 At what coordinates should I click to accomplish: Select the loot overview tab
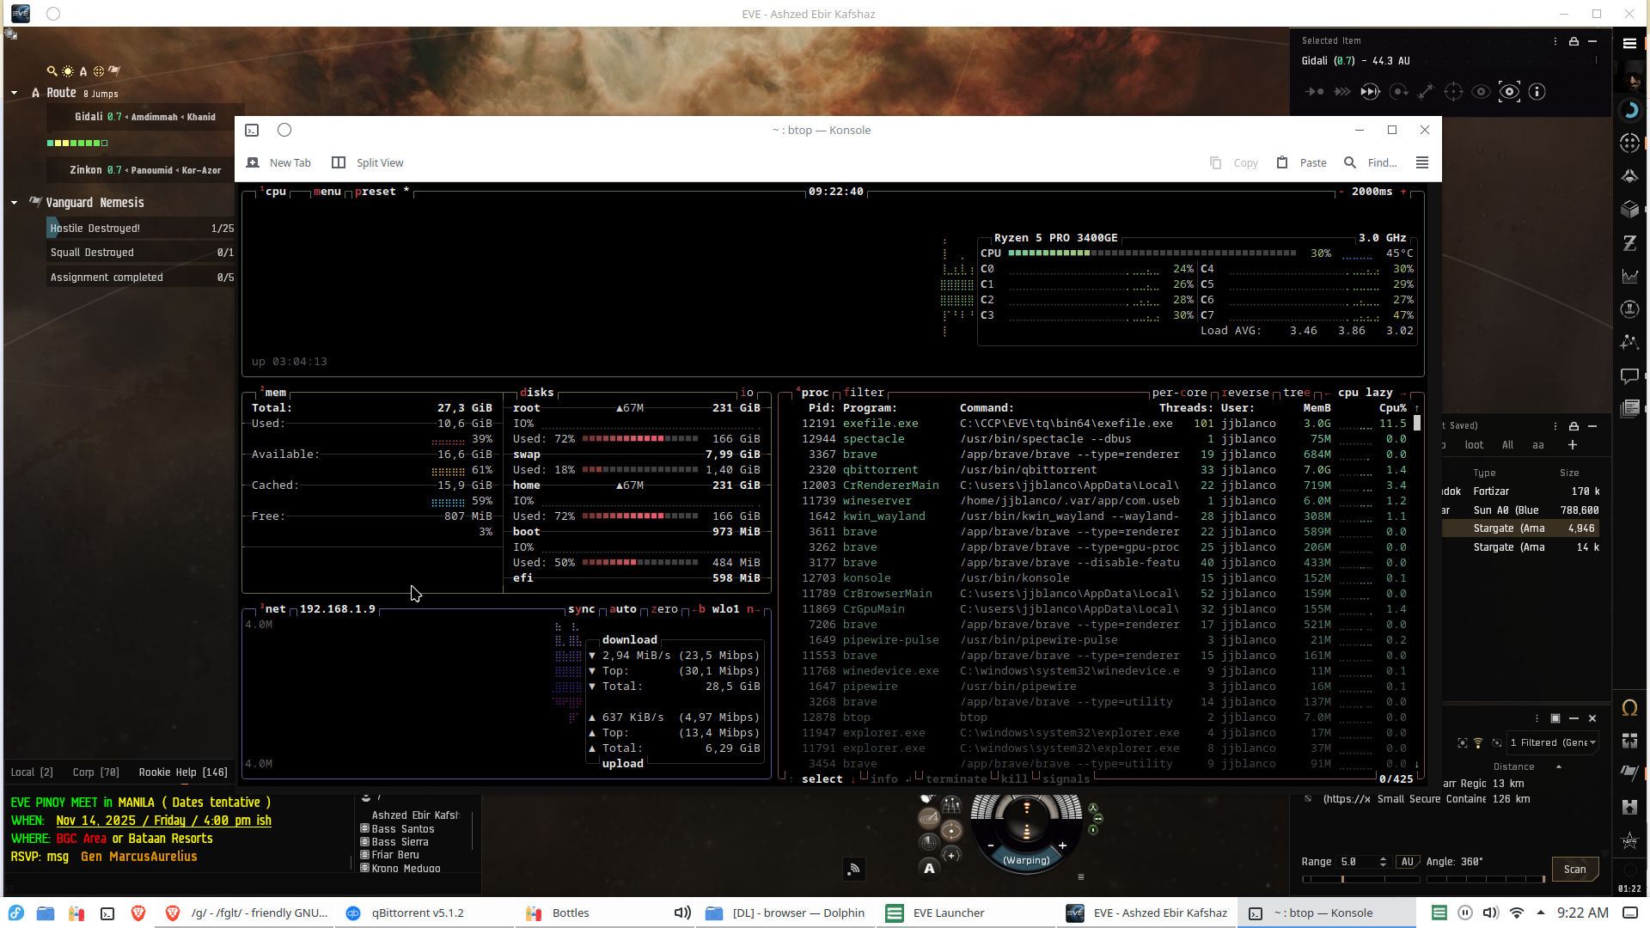(1474, 445)
